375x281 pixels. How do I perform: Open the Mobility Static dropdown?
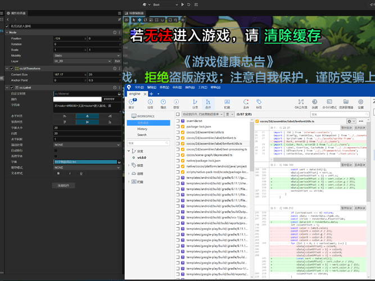(87, 56)
